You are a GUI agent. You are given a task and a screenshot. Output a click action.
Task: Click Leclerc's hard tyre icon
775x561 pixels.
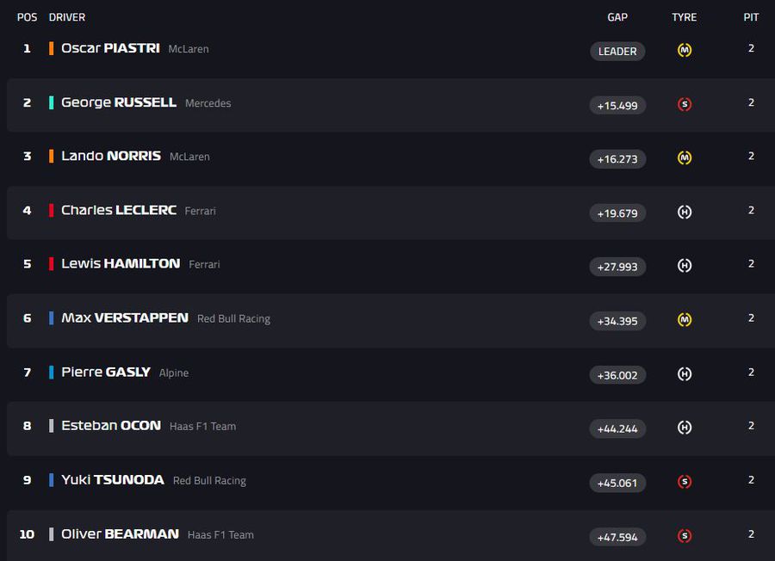685,212
